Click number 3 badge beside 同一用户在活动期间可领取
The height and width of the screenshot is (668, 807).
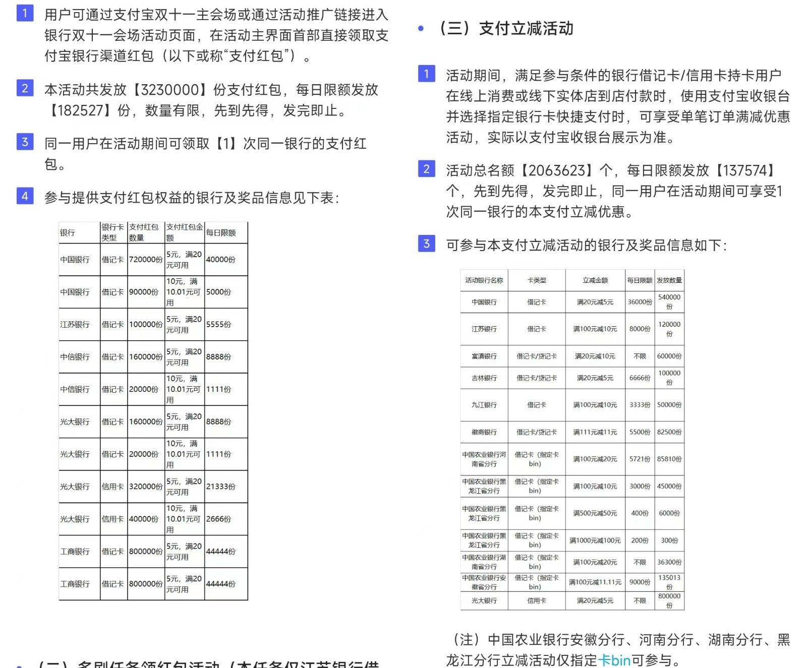(25, 142)
